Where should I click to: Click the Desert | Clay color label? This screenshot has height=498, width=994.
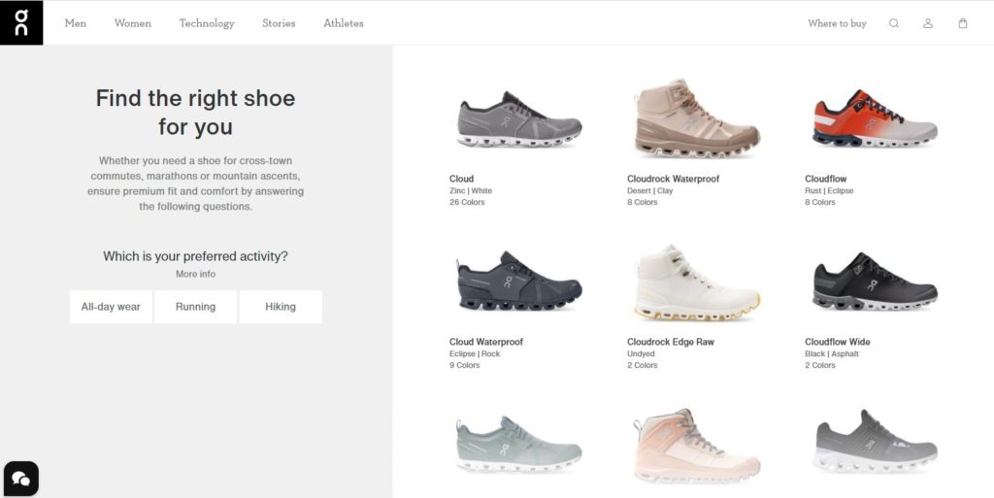pyautogui.click(x=649, y=190)
